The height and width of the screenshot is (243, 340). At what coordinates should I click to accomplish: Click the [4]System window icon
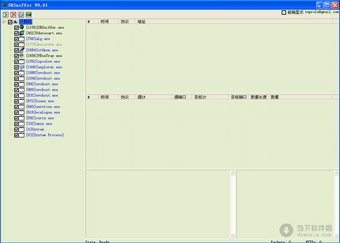click(x=22, y=129)
